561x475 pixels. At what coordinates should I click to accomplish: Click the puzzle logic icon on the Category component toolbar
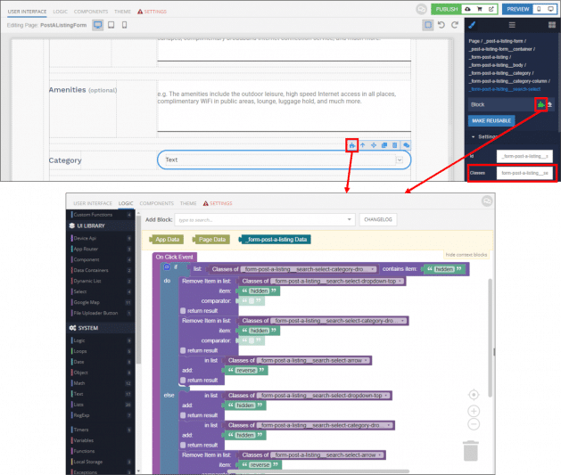[352, 145]
